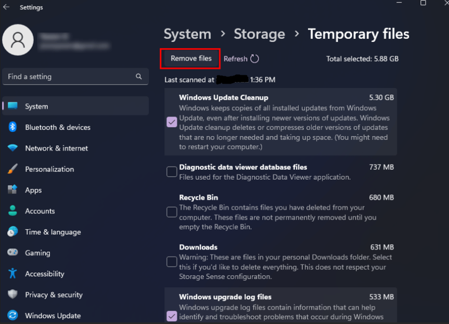
Task: Click the Time & language clock icon
Action: pyautogui.click(x=12, y=232)
